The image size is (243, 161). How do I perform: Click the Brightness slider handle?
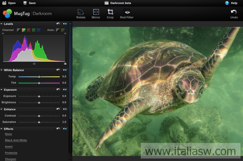(x=39, y=102)
